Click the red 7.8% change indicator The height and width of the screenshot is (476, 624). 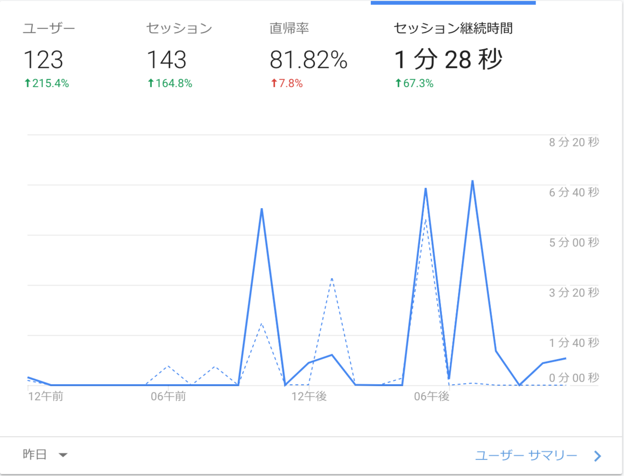click(x=286, y=83)
